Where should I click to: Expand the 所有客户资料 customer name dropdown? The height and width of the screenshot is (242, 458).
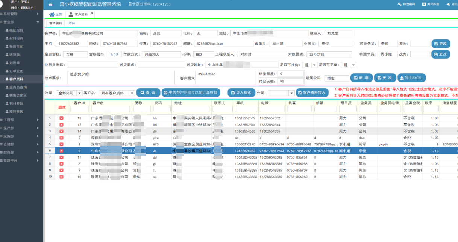[132, 93]
